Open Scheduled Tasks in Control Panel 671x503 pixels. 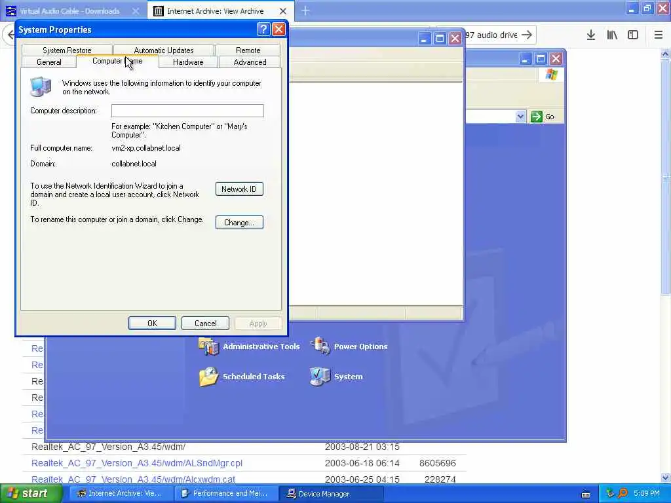click(242, 377)
